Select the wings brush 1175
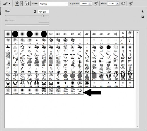 pyautogui.click(x=51, y=84)
